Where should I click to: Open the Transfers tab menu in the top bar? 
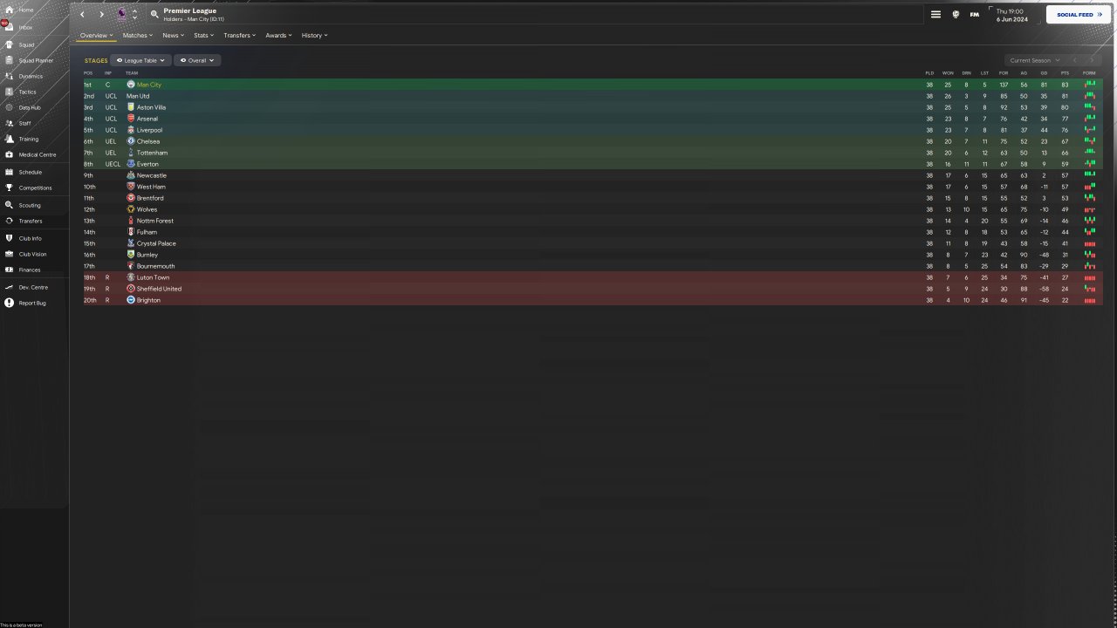tap(239, 36)
